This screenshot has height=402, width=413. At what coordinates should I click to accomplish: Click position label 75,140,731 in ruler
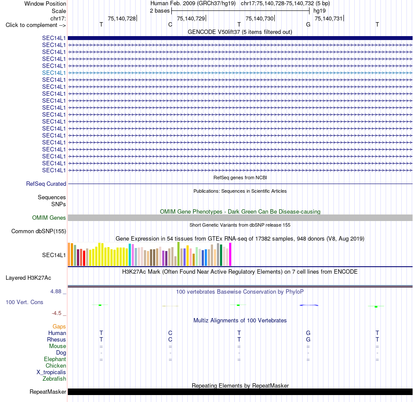(x=329, y=18)
